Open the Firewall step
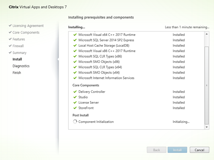The height and width of the screenshot is (160, 214). 18,46
